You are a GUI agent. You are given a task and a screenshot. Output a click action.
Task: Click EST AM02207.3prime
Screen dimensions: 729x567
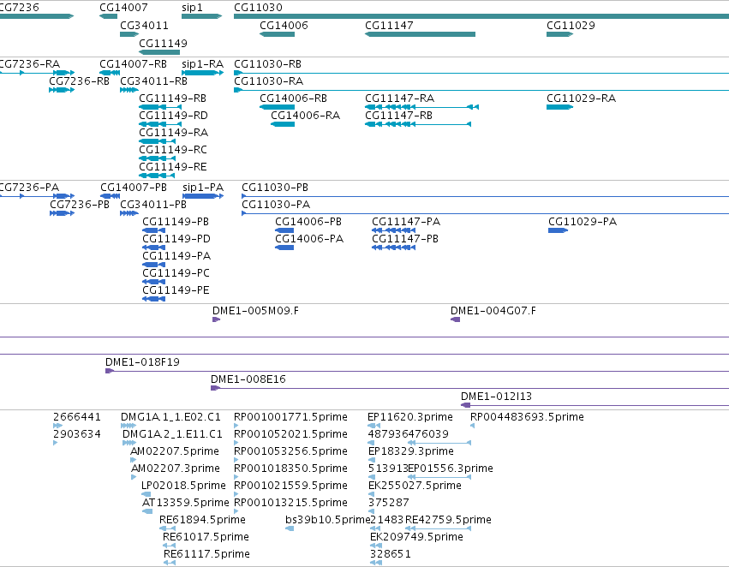134,477
